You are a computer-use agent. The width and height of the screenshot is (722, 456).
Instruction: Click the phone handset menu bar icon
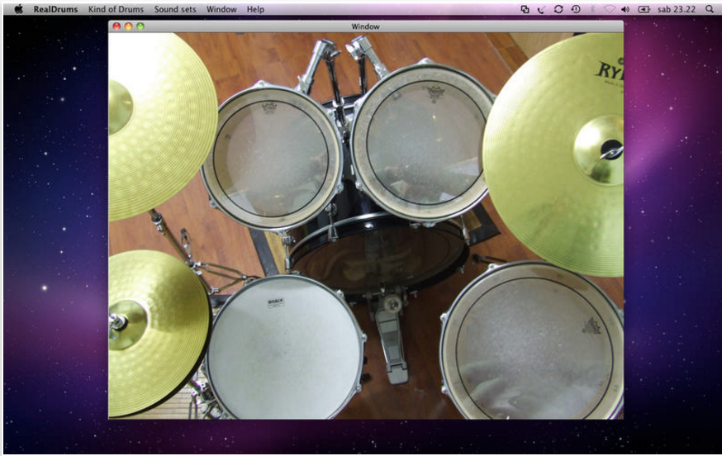[542, 9]
